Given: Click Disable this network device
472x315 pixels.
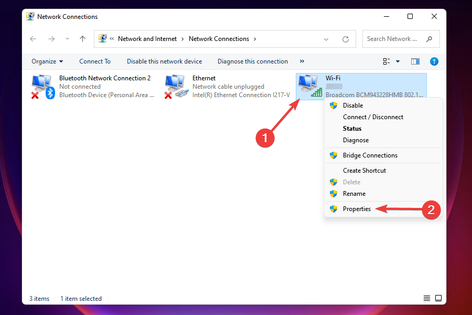Looking at the screenshot, I should 164,61.
